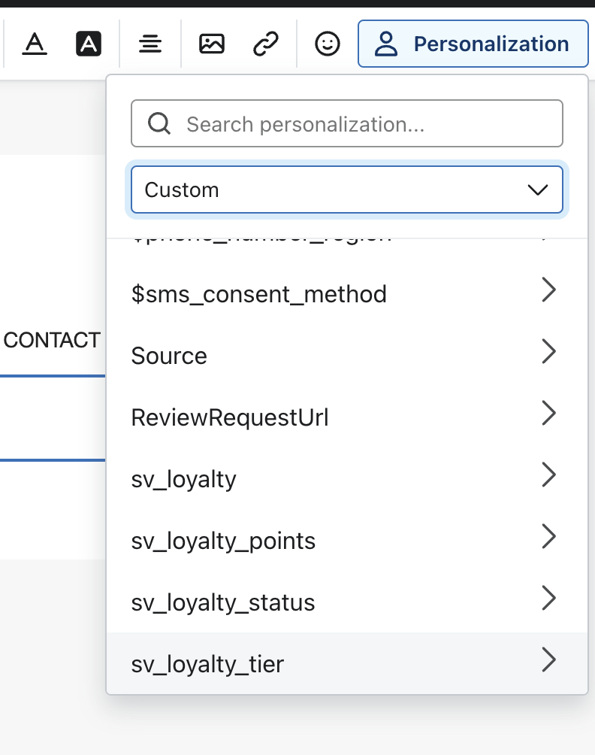
Task: Expand the sv_loyalty_status chevron
Action: 548,599
